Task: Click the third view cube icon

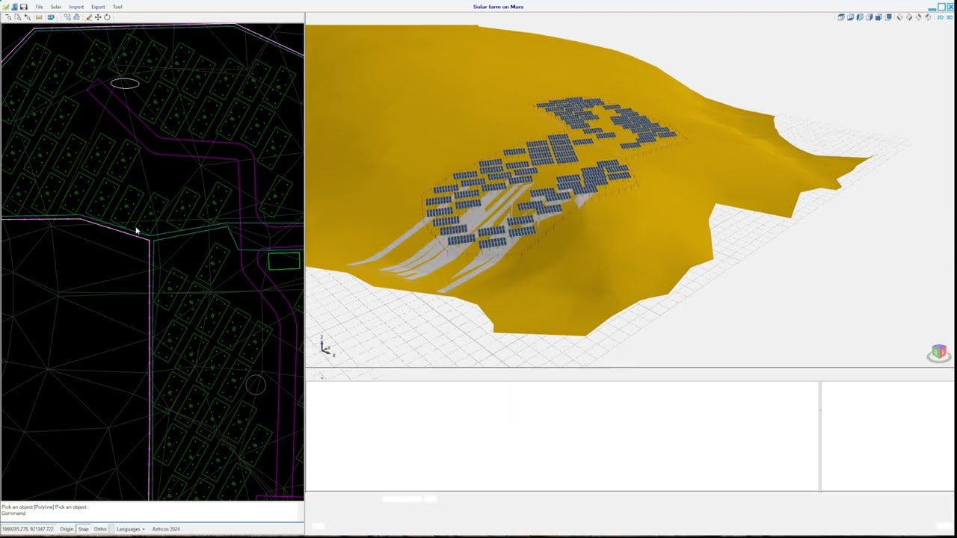Action: tap(860, 17)
